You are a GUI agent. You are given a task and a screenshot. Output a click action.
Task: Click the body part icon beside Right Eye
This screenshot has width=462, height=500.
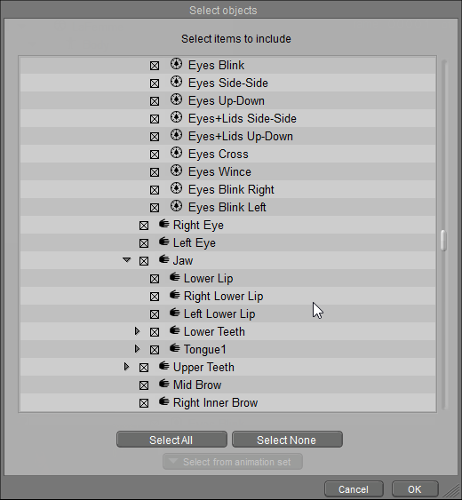(x=164, y=224)
